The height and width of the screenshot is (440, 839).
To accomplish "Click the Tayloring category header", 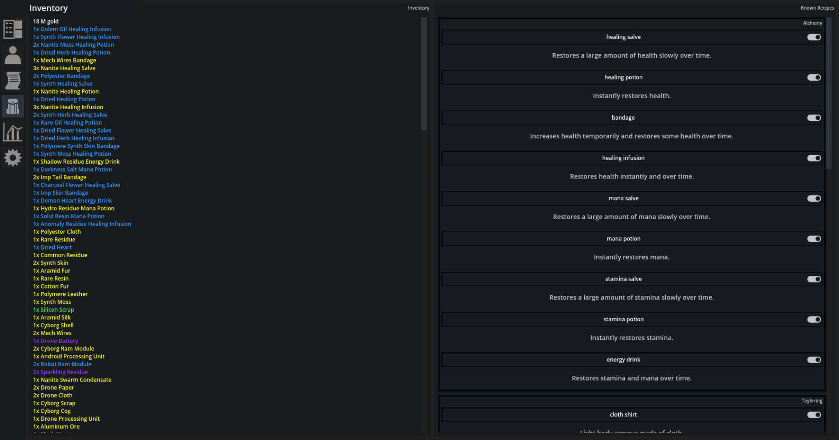I will coord(811,401).
